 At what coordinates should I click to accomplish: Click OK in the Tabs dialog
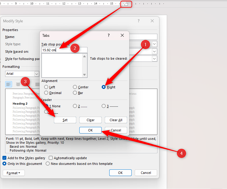pos(90,130)
